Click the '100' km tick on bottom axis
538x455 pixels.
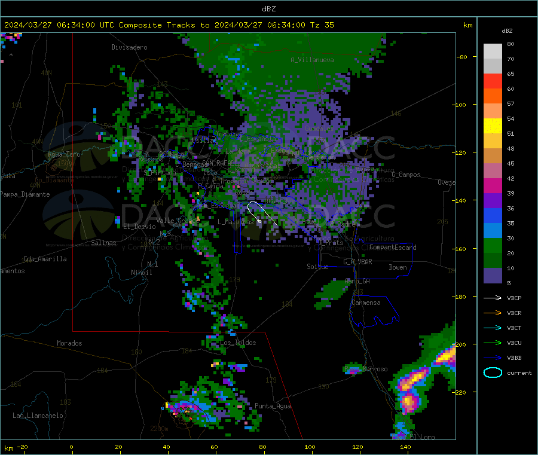pyautogui.click(x=310, y=447)
